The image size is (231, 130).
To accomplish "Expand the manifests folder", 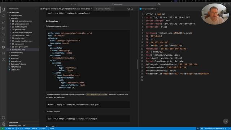I will tap(14, 55).
